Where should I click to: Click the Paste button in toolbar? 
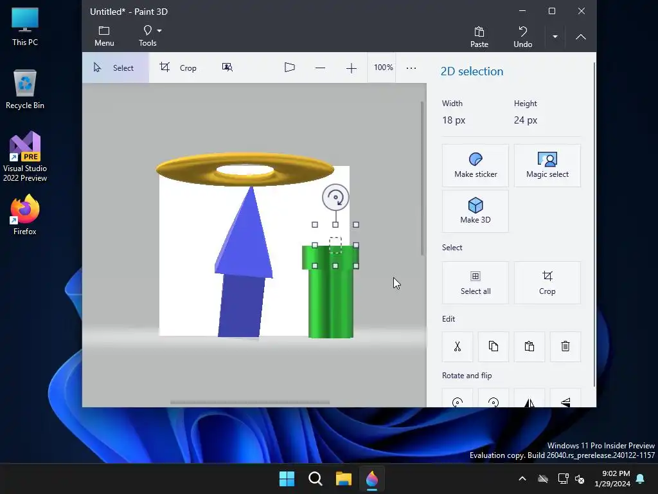click(x=479, y=37)
